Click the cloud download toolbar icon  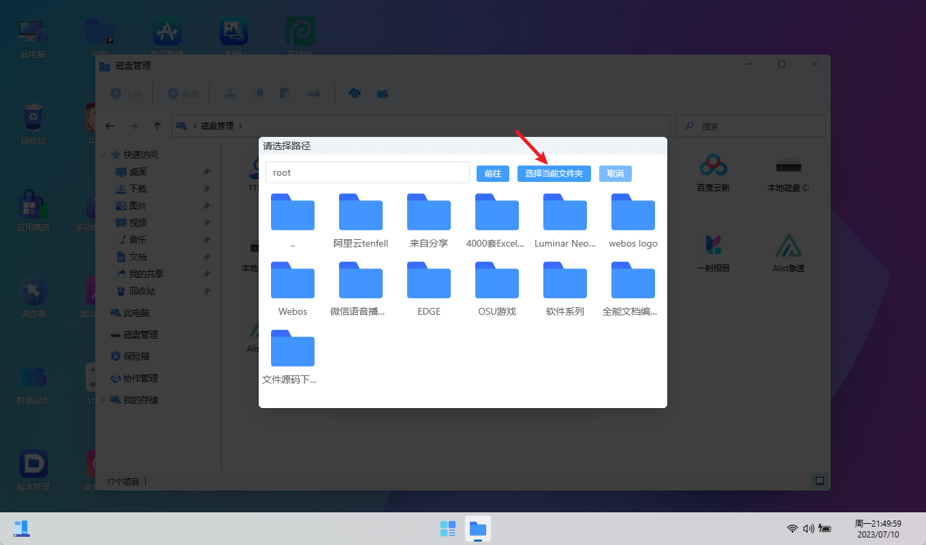click(x=354, y=93)
